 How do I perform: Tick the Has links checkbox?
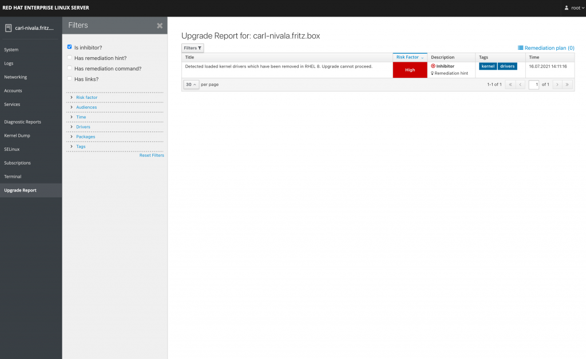point(70,79)
